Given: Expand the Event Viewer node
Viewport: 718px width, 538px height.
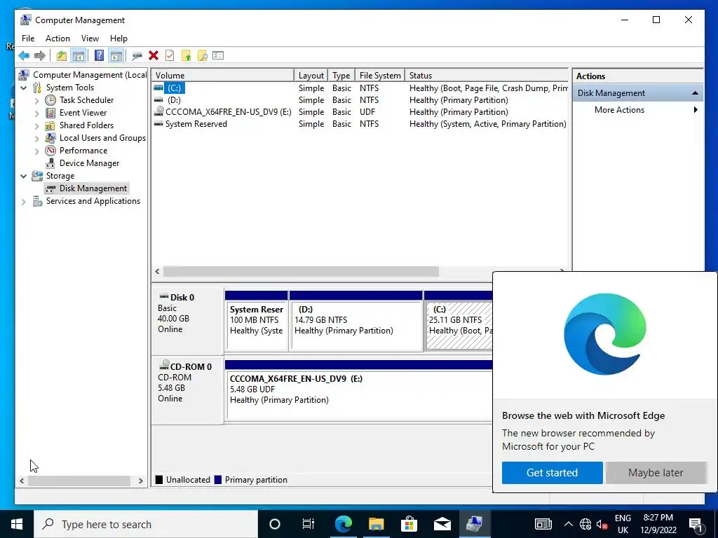Looking at the screenshot, I should [x=37, y=113].
